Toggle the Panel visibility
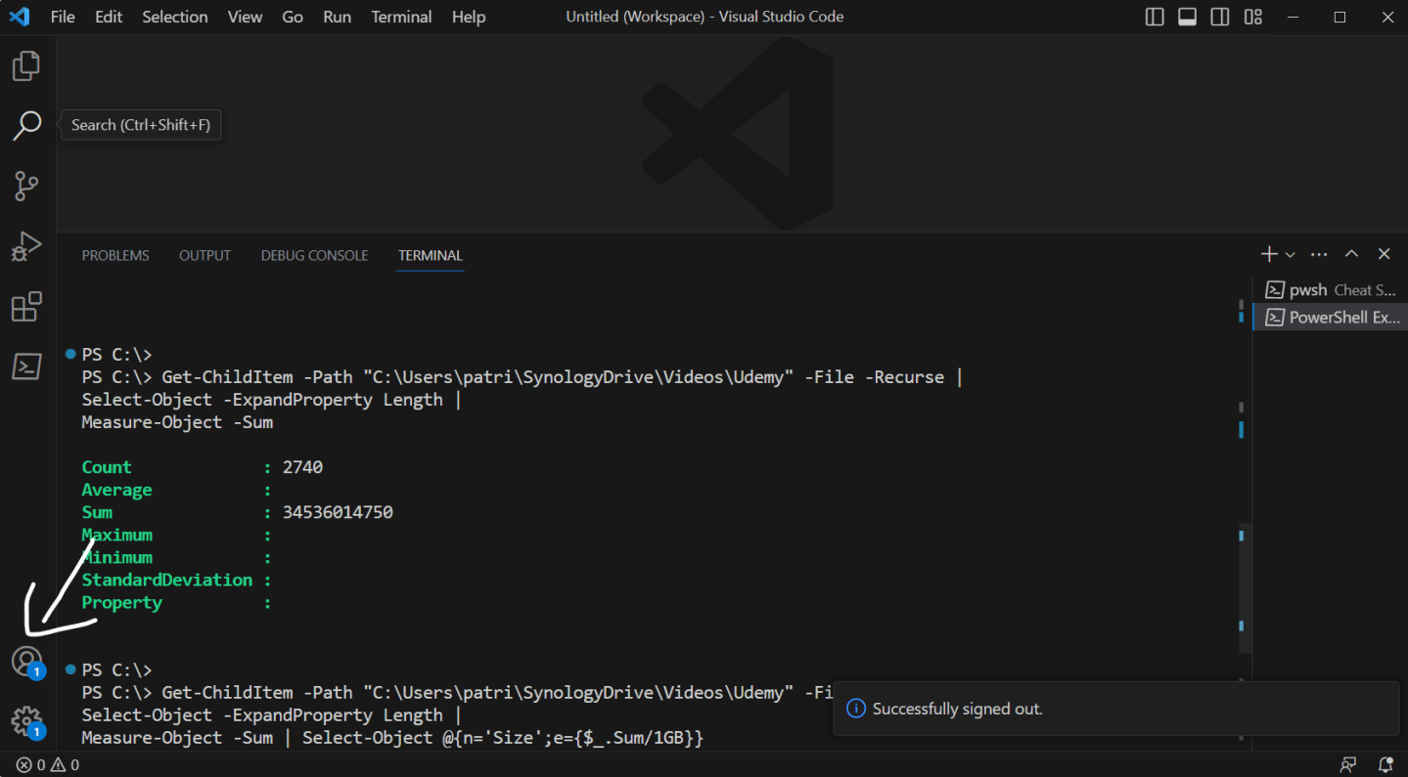This screenshot has height=777, width=1408. (1186, 17)
